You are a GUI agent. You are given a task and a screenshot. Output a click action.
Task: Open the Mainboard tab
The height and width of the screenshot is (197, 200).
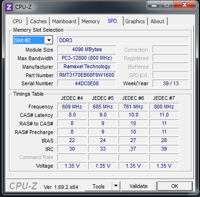coord(64,21)
